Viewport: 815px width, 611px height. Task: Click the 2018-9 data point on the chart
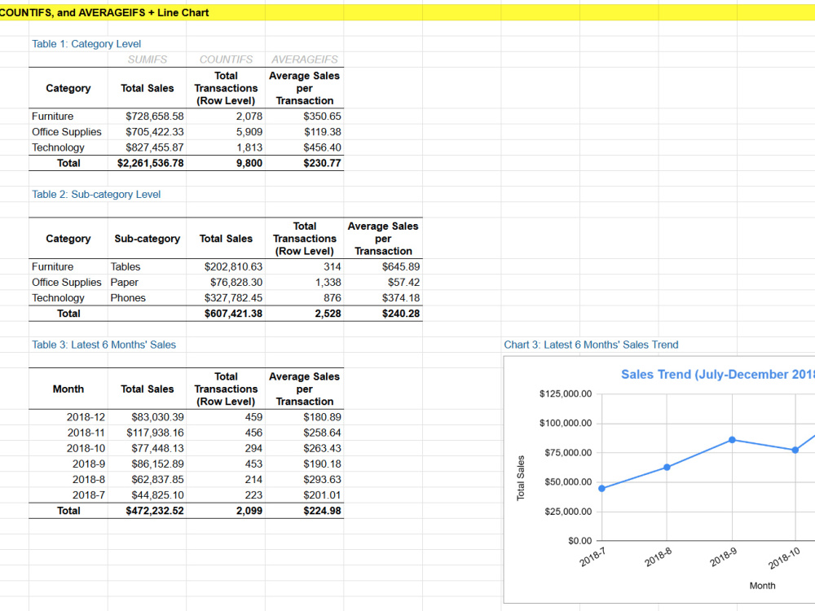[x=732, y=438]
